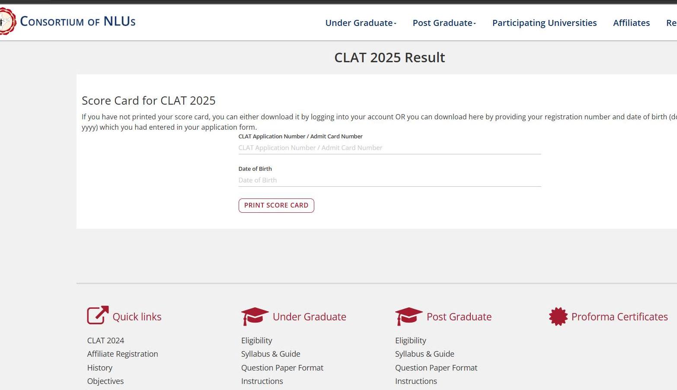677x390 pixels.
Task: Open the CLAT 2024 quick link
Action: pos(105,341)
